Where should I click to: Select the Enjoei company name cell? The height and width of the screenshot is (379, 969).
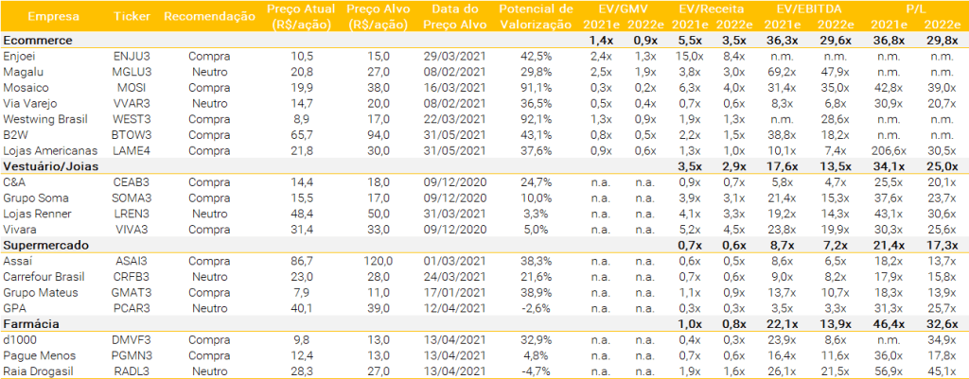click(21, 57)
